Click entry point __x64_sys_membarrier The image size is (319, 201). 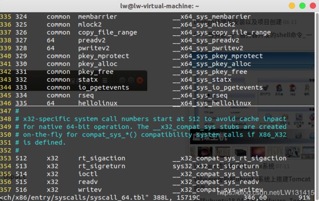pyautogui.click(x=212, y=17)
